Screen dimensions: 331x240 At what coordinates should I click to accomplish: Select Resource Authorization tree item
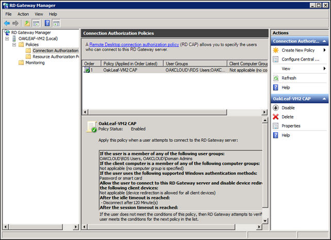[56, 57]
